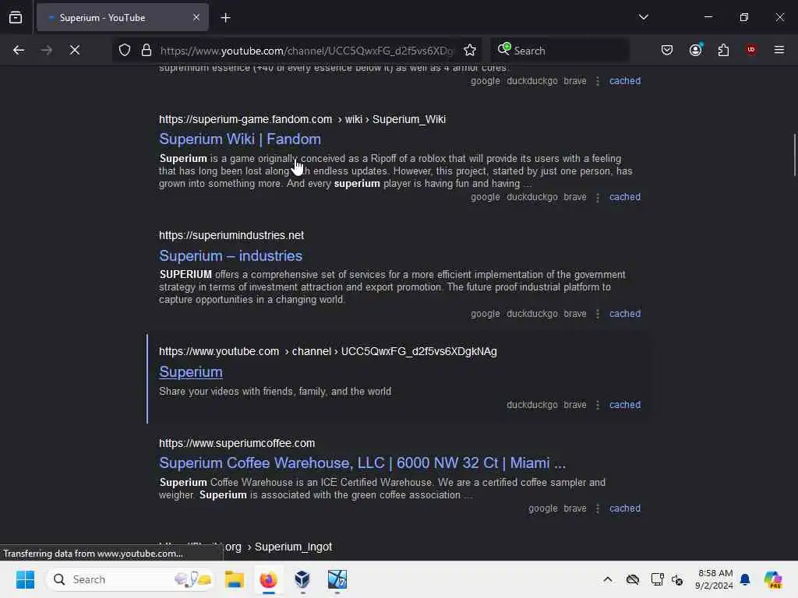Click duckduckgo under the Fandom result
The height and width of the screenshot is (598, 798).
531,197
